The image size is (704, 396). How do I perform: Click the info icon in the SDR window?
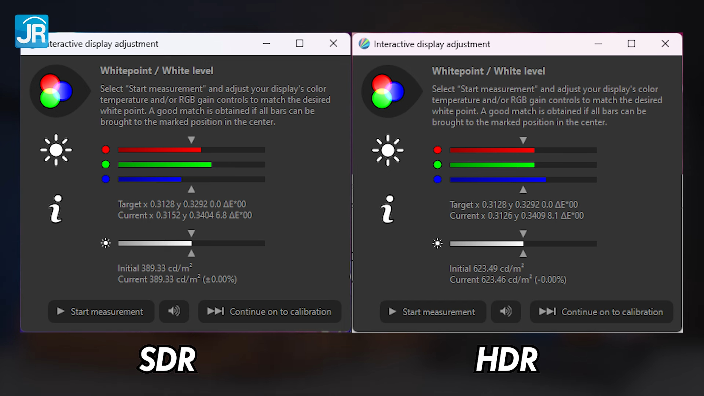coord(56,208)
